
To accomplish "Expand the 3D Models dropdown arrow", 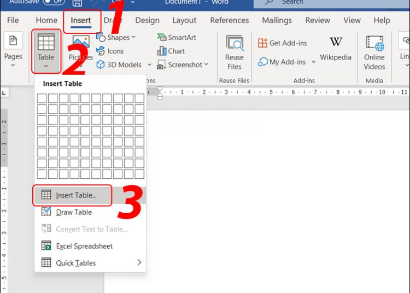I will coord(150,65).
